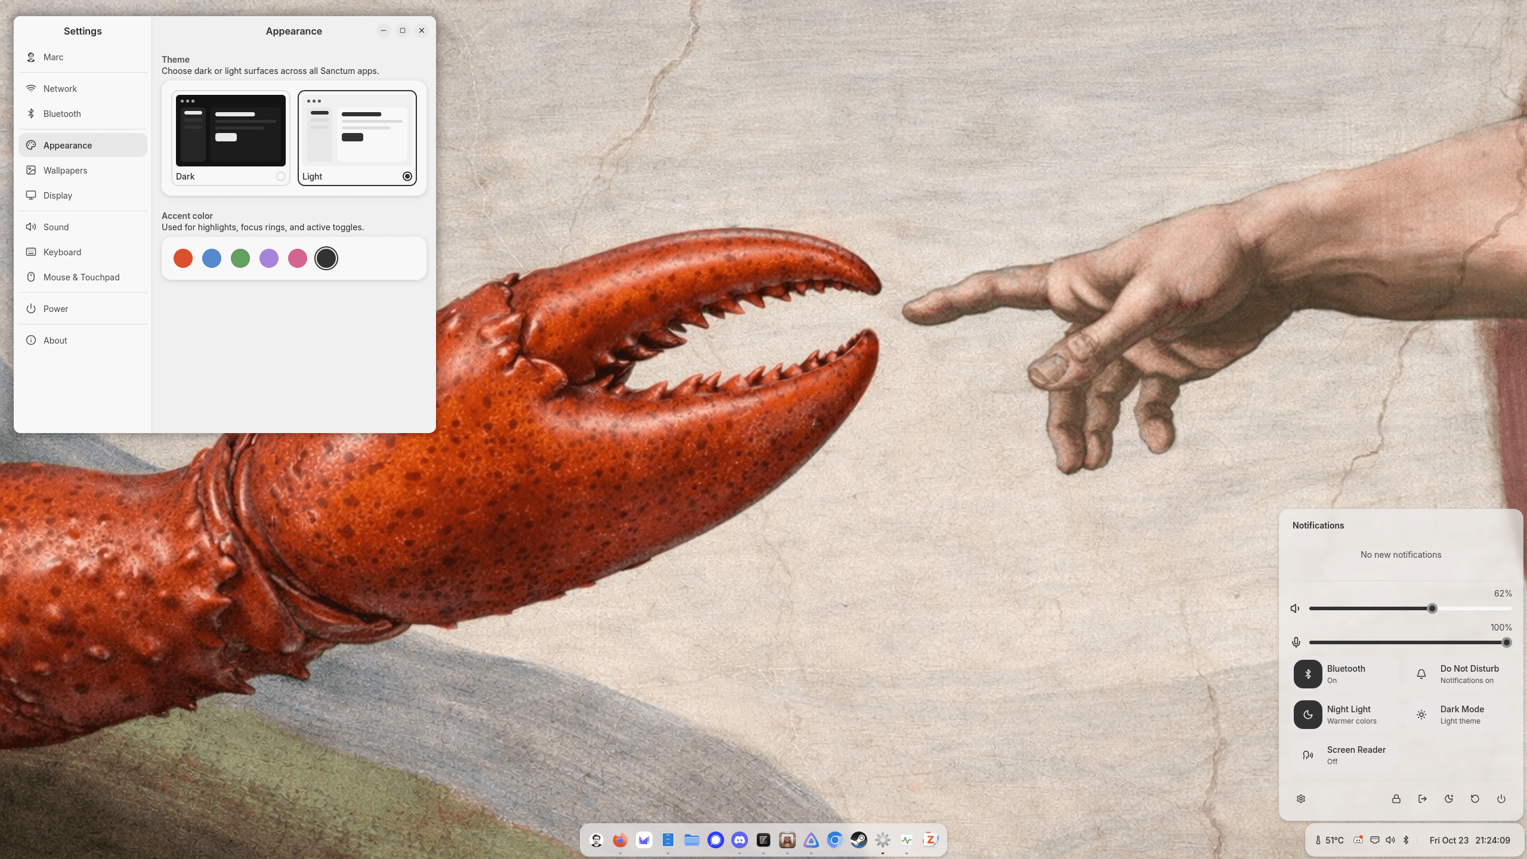
Task: Open Mouse & Touchpad settings
Action: tap(83, 277)
